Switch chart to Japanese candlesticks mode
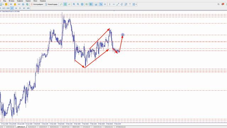 (65, 4)
